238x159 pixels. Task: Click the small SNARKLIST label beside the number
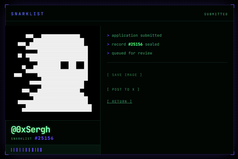[x=21, y=139]
